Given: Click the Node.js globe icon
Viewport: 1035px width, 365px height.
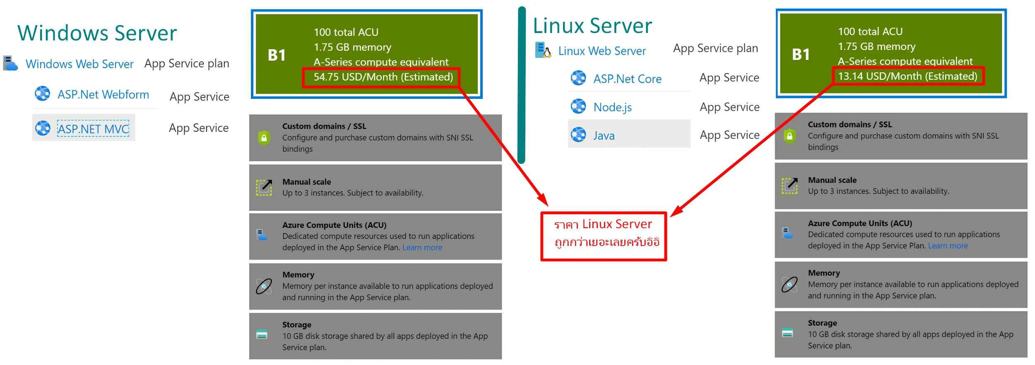Looking at the screenshot, I should click(578, 106).
